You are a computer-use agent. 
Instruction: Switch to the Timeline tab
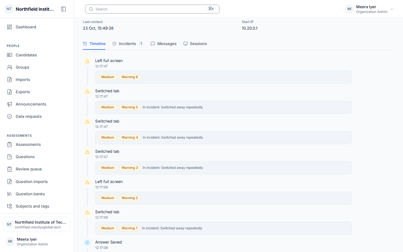(x=94, y=44)
